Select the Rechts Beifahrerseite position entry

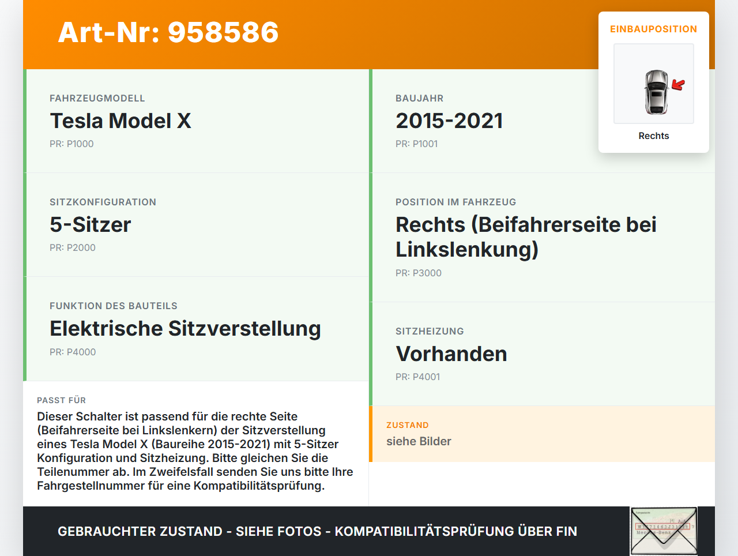click(x=525, y=236)
